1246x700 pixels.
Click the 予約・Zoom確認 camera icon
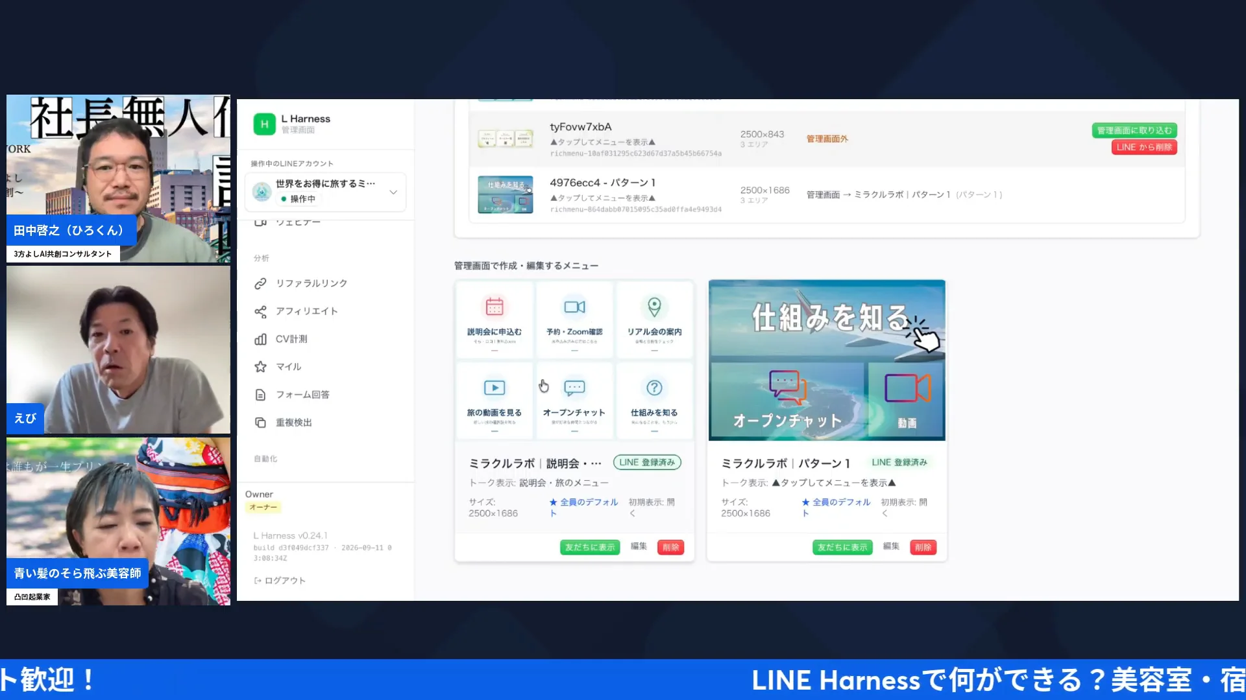[574, 307]
